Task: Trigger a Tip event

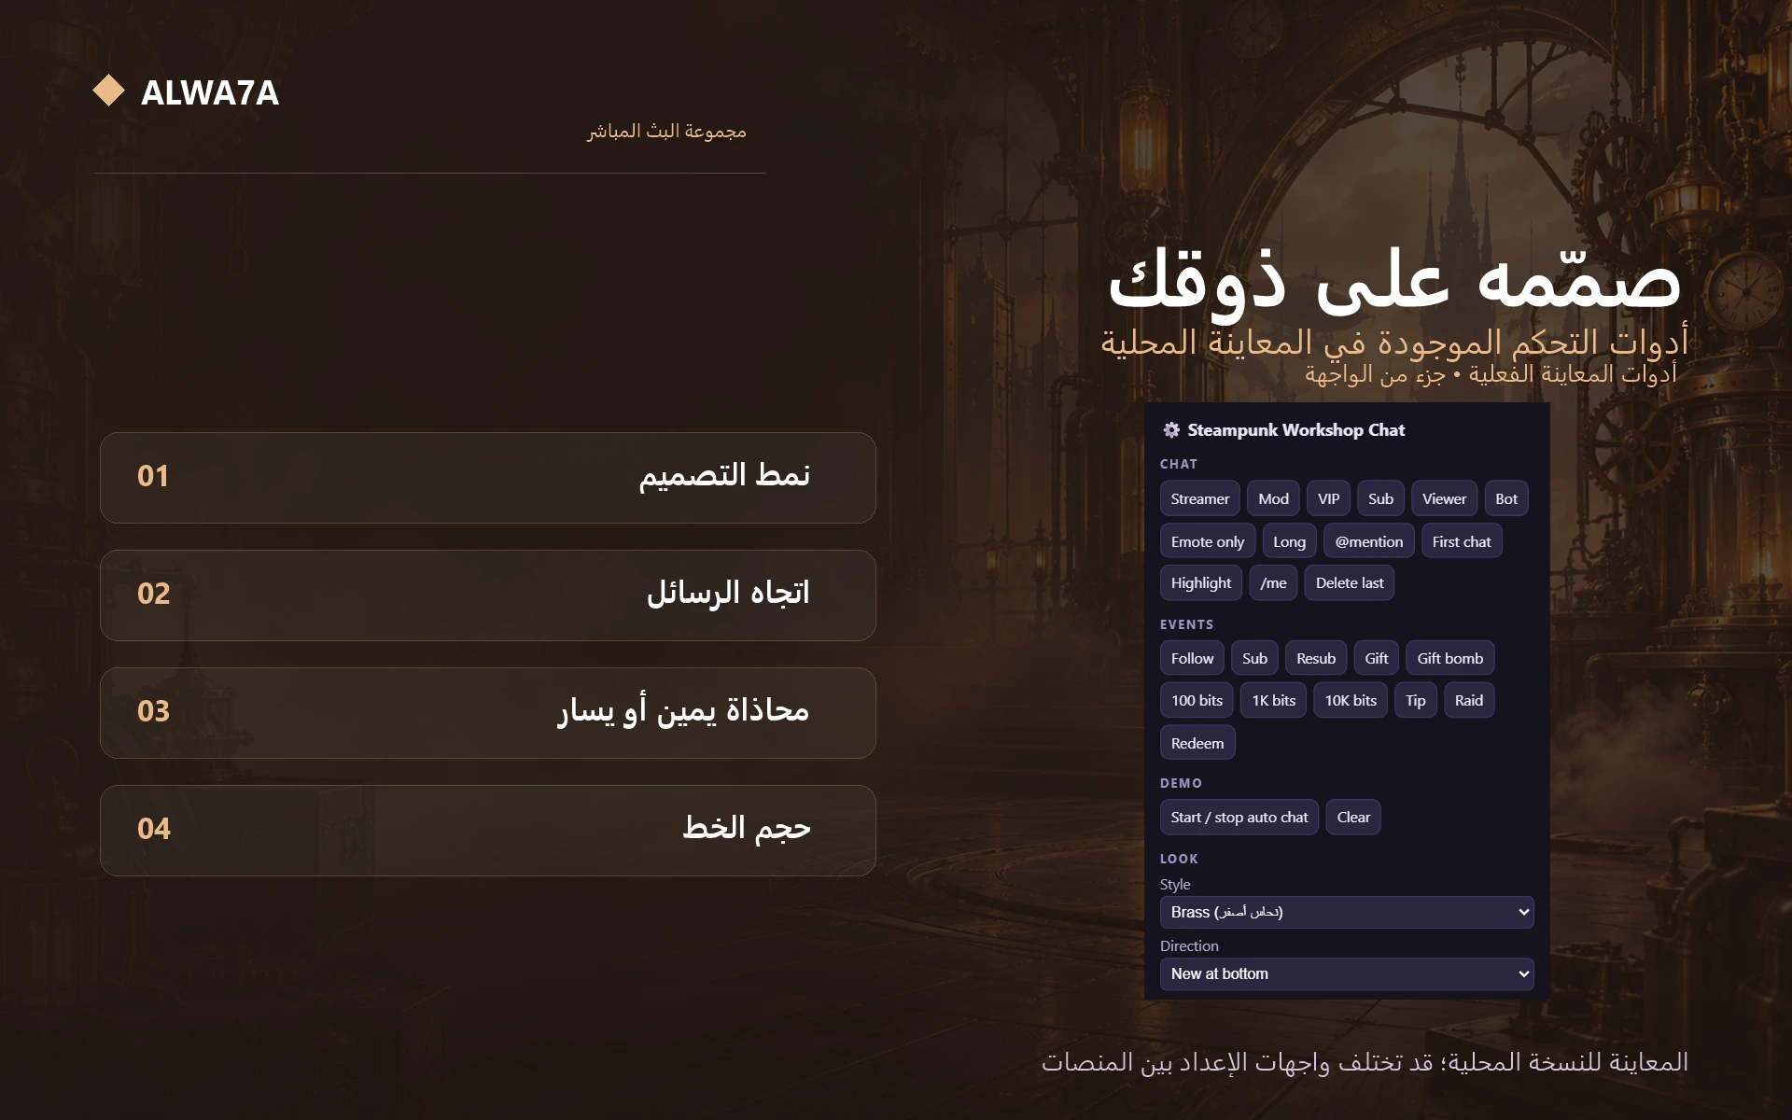Action: point(1416,701)
